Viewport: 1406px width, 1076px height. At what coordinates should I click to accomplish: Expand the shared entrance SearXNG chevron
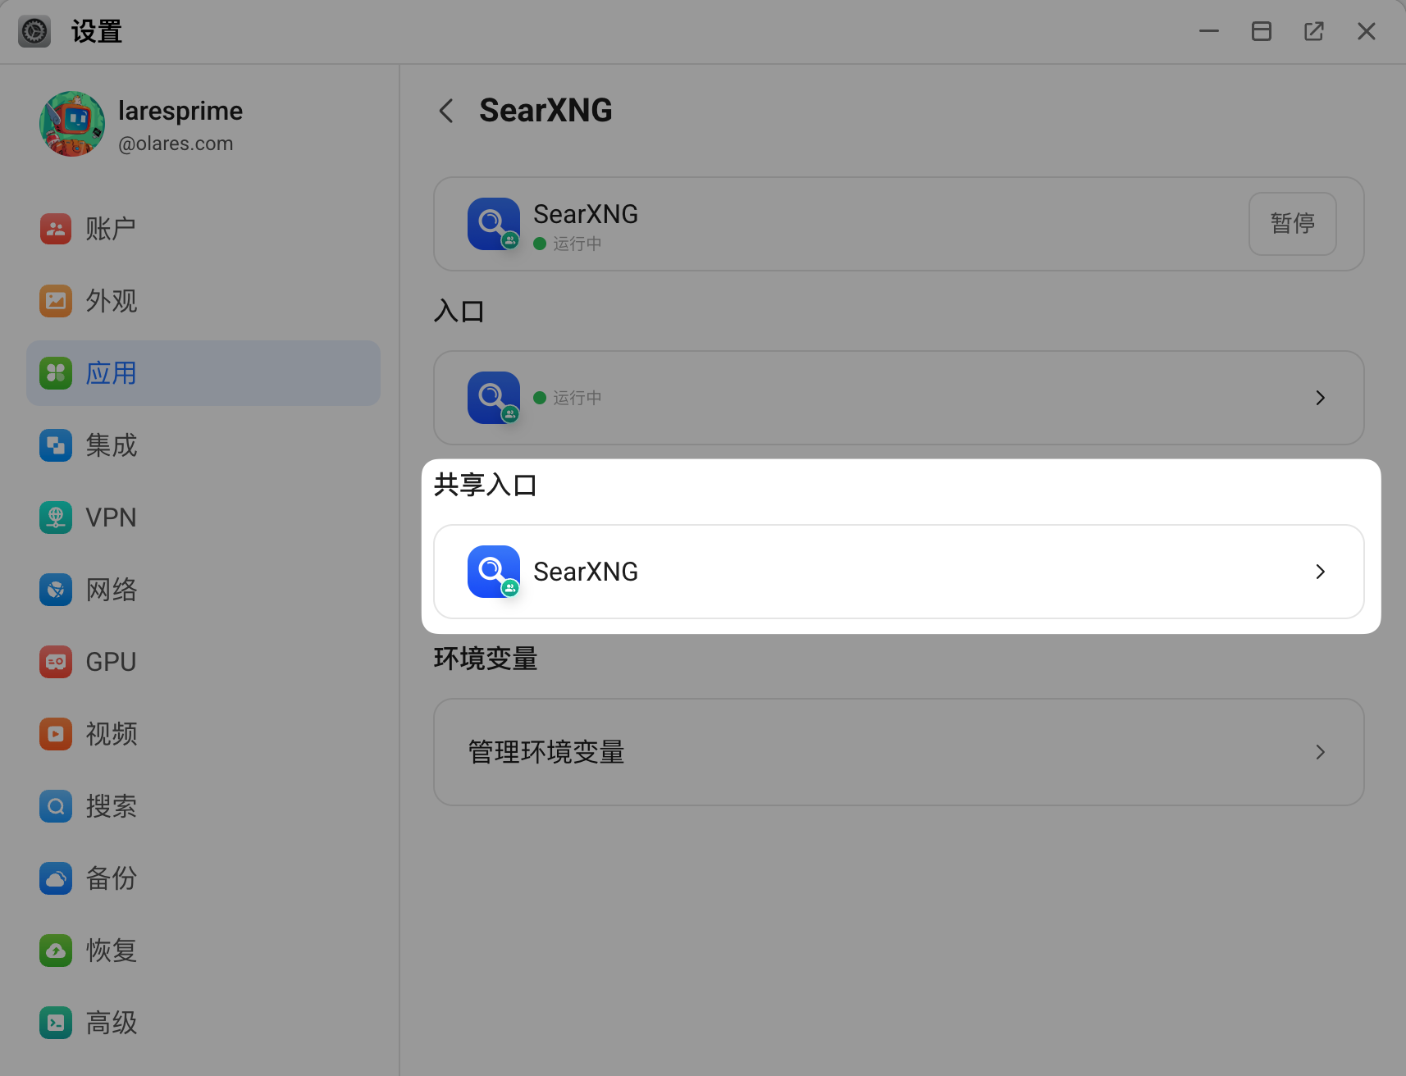(x=1321, y=572)
